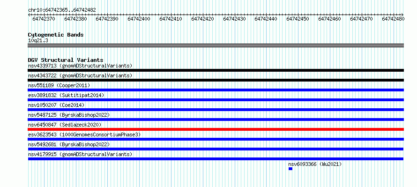
Task: Click ruler position 64742460
Action: [x=329, y=19]
